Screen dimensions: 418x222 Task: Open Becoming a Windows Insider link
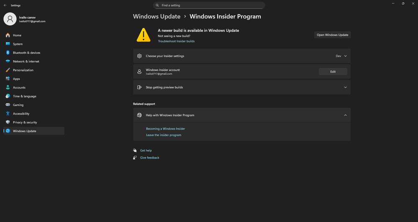click(166, 128)
